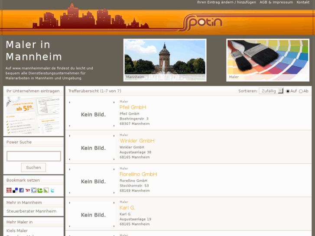315x236 pixels.
Task: Select the Ab sort radio button
Action: click(301, 91)
